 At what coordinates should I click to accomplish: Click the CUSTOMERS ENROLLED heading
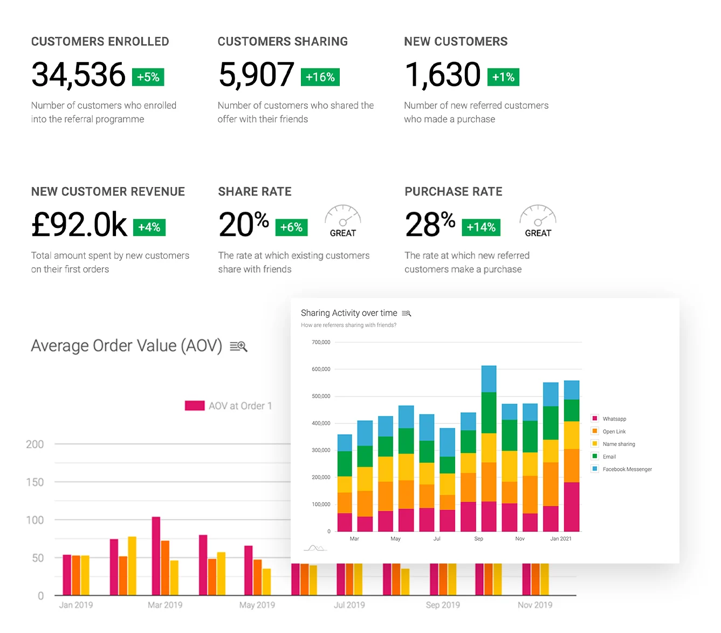tap(100, 41)
